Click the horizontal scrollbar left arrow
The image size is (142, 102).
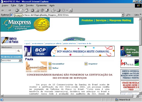point(2,96)
